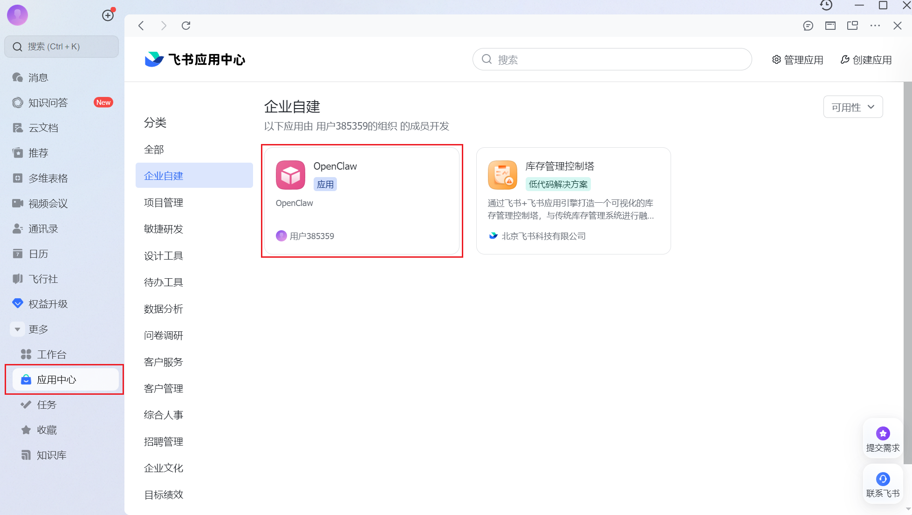Open the 可用性 filter dropdown
The height and width of the screenshot is (515, 912).
point(852,107)
